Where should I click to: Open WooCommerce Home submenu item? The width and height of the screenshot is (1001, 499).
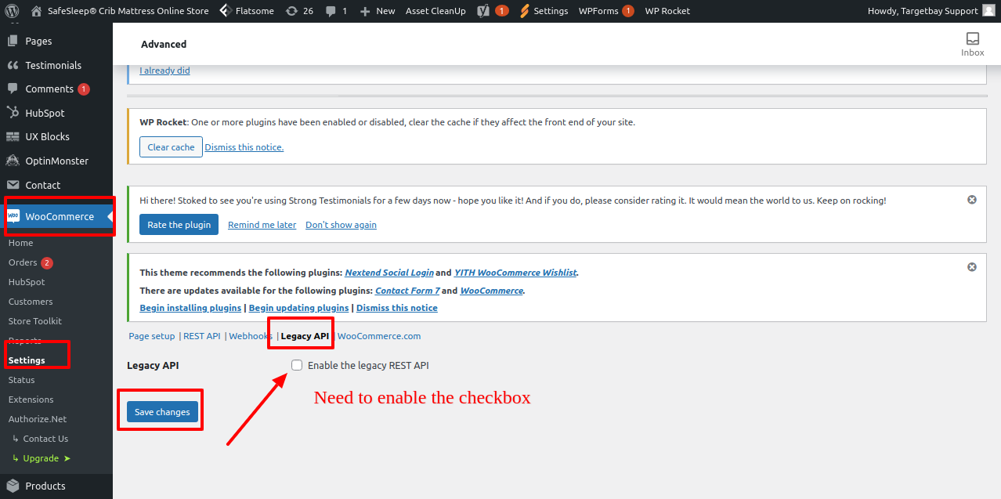(21, 243)
